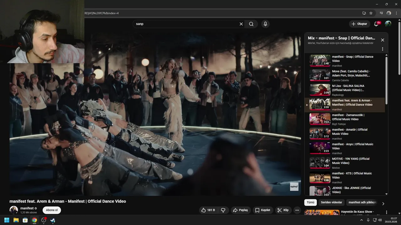Open manifest channel avatar
The height and width of the screenshot is (225, 401).
pos(14,210)
